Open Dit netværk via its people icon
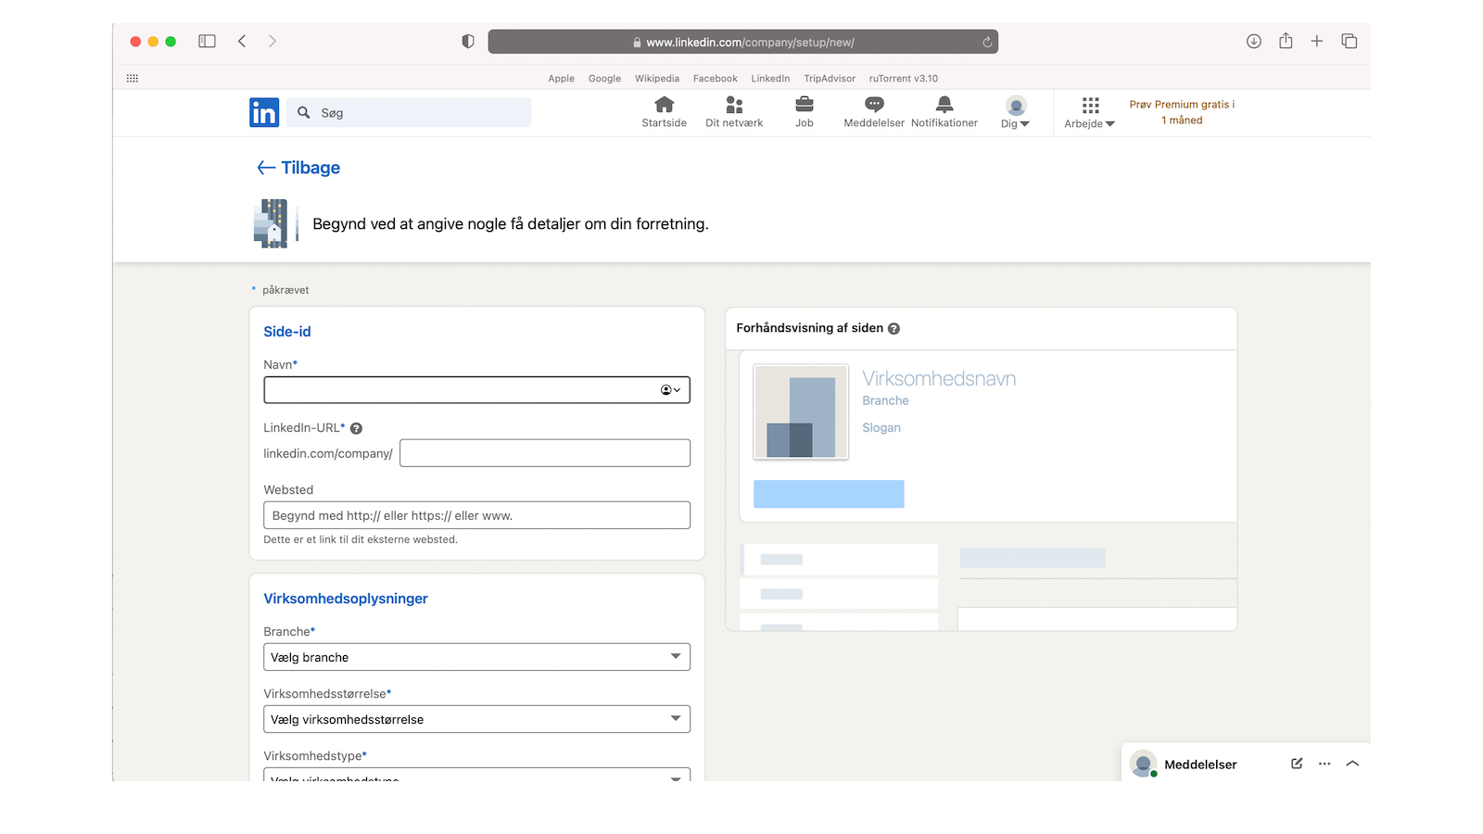 (733, 106)
